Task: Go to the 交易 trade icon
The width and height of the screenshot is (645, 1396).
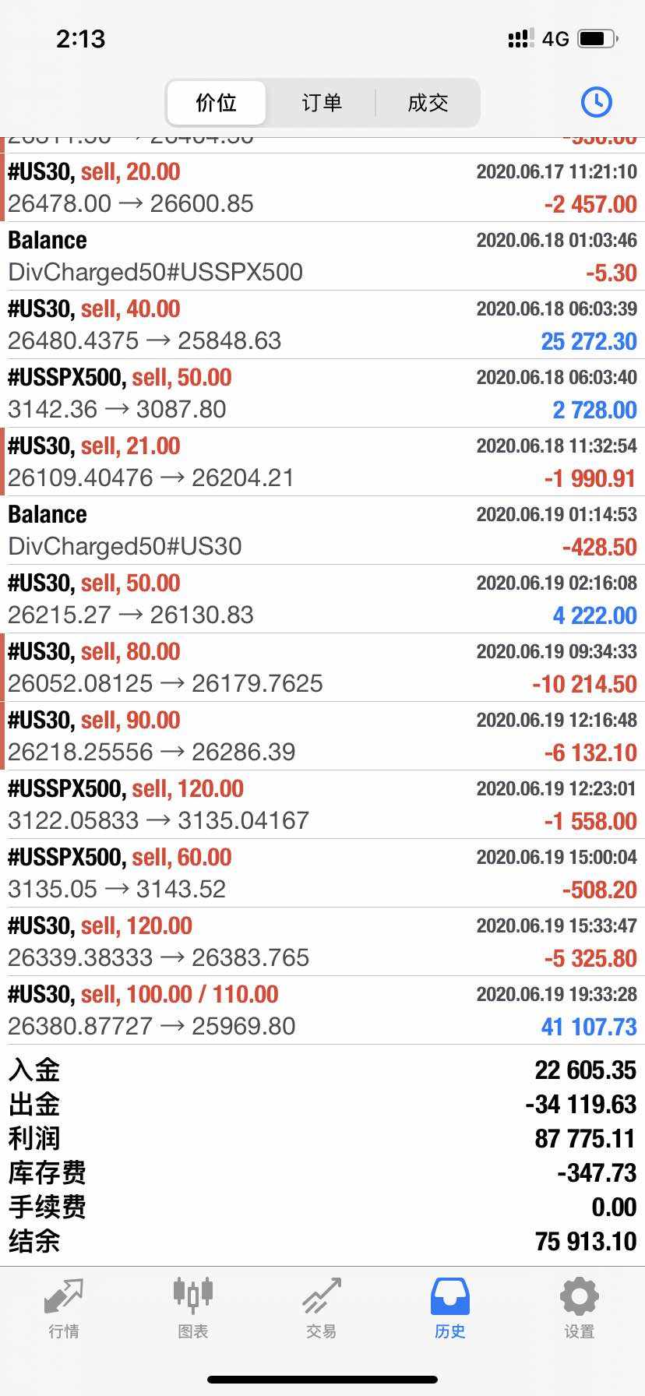Action: (321, 1296)
